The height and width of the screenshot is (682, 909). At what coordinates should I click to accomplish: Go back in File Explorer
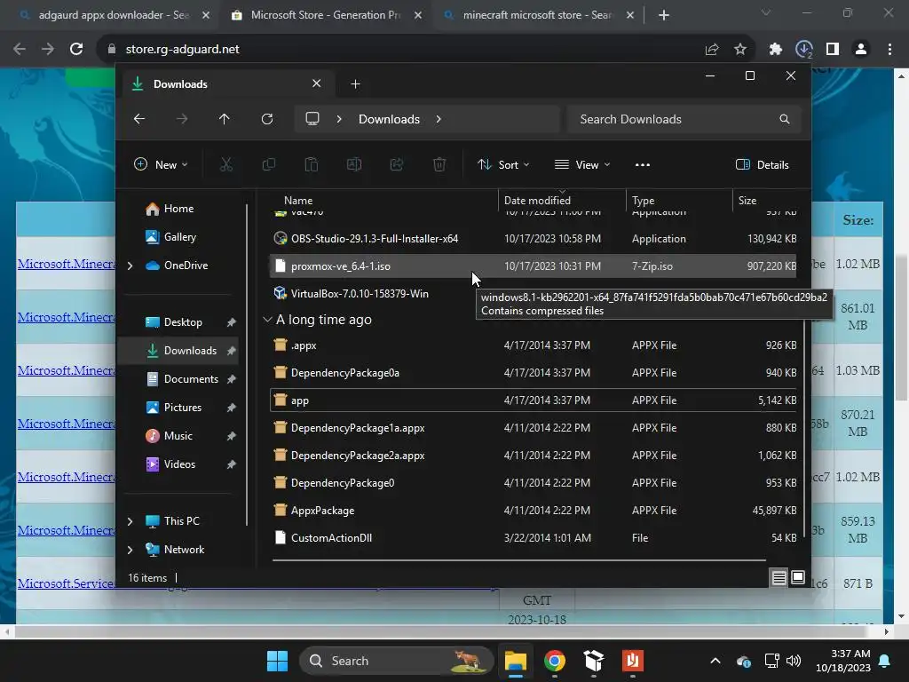tap(139, 119)
